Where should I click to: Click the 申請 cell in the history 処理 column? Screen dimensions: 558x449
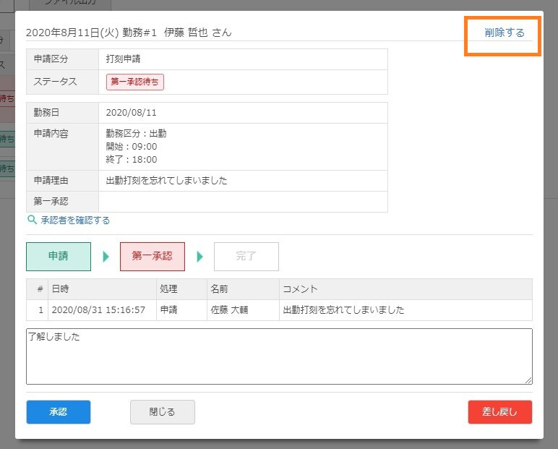pyautogui.click(x=182, y=310)
